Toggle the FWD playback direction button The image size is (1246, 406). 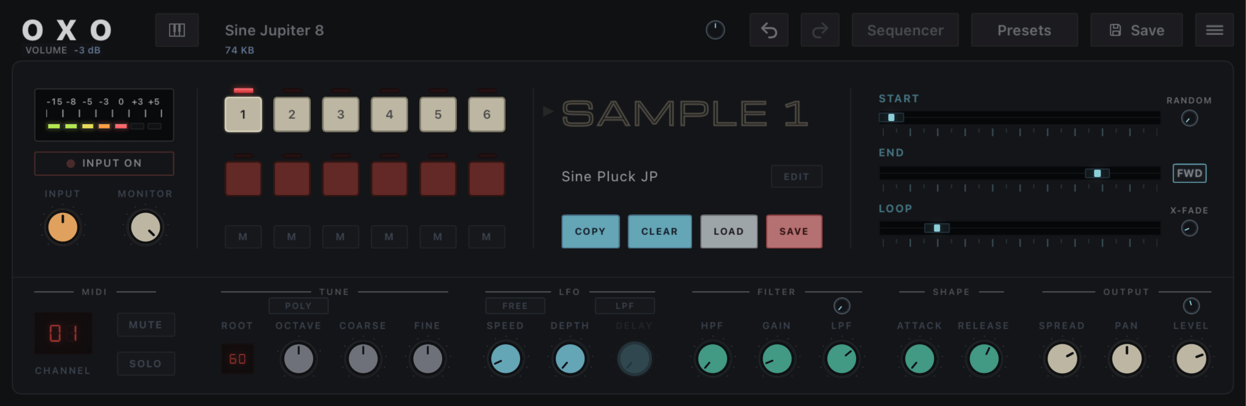point(1189,173)
